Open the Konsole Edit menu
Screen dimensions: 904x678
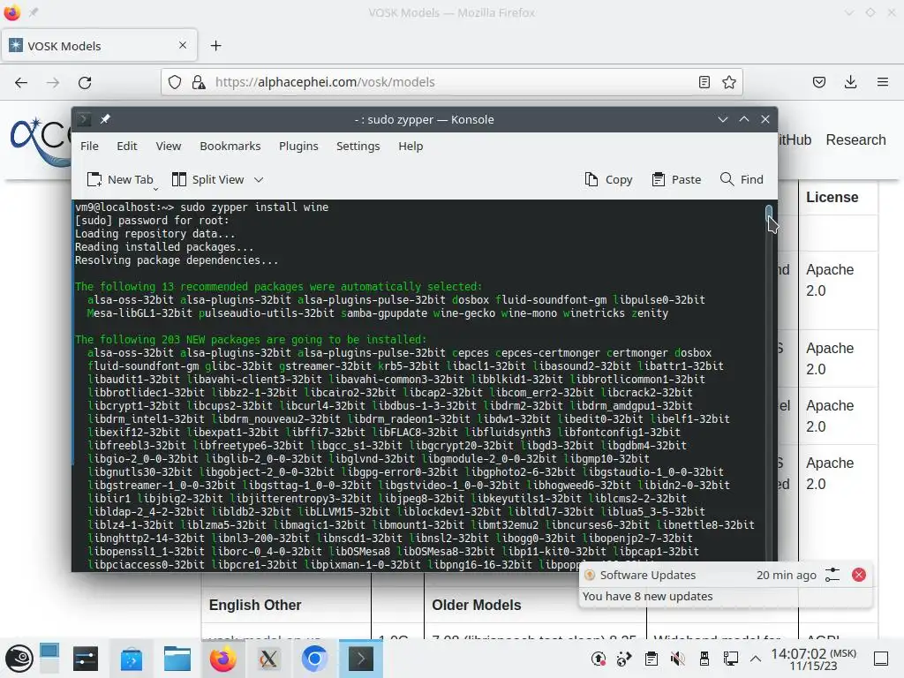point(127,146)
